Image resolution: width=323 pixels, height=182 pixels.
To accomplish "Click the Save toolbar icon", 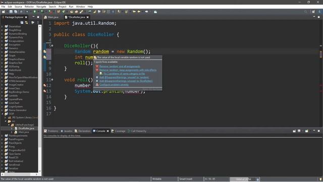I will pos(11,12).
